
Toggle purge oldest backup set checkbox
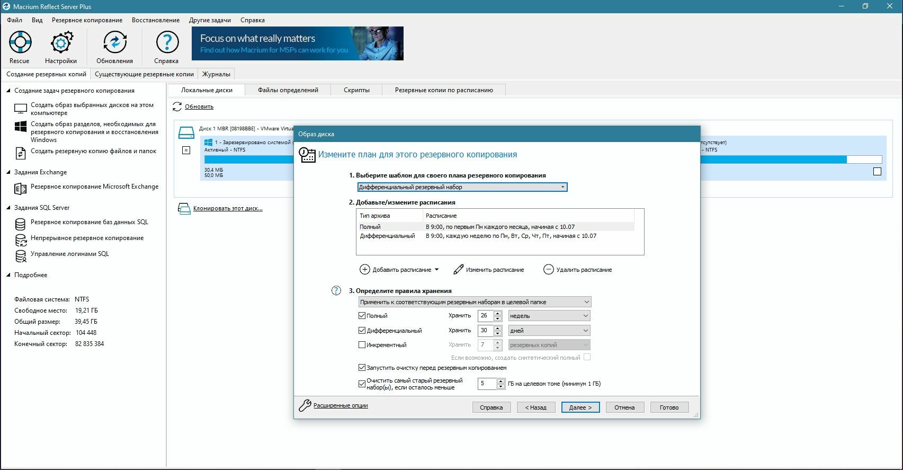pos(362,384)
